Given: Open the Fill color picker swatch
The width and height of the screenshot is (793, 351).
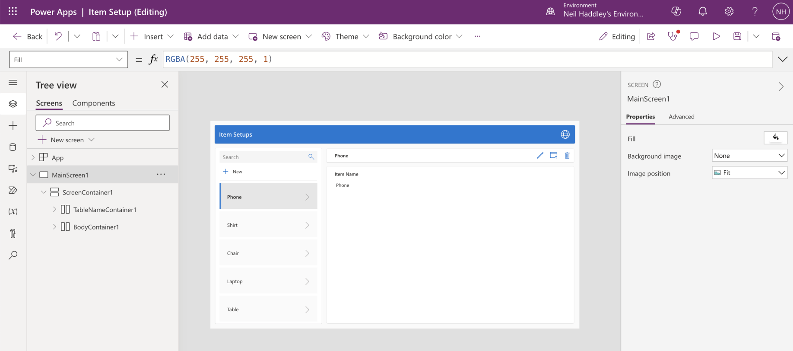Looking at the screenshot, I should (775, 138).
